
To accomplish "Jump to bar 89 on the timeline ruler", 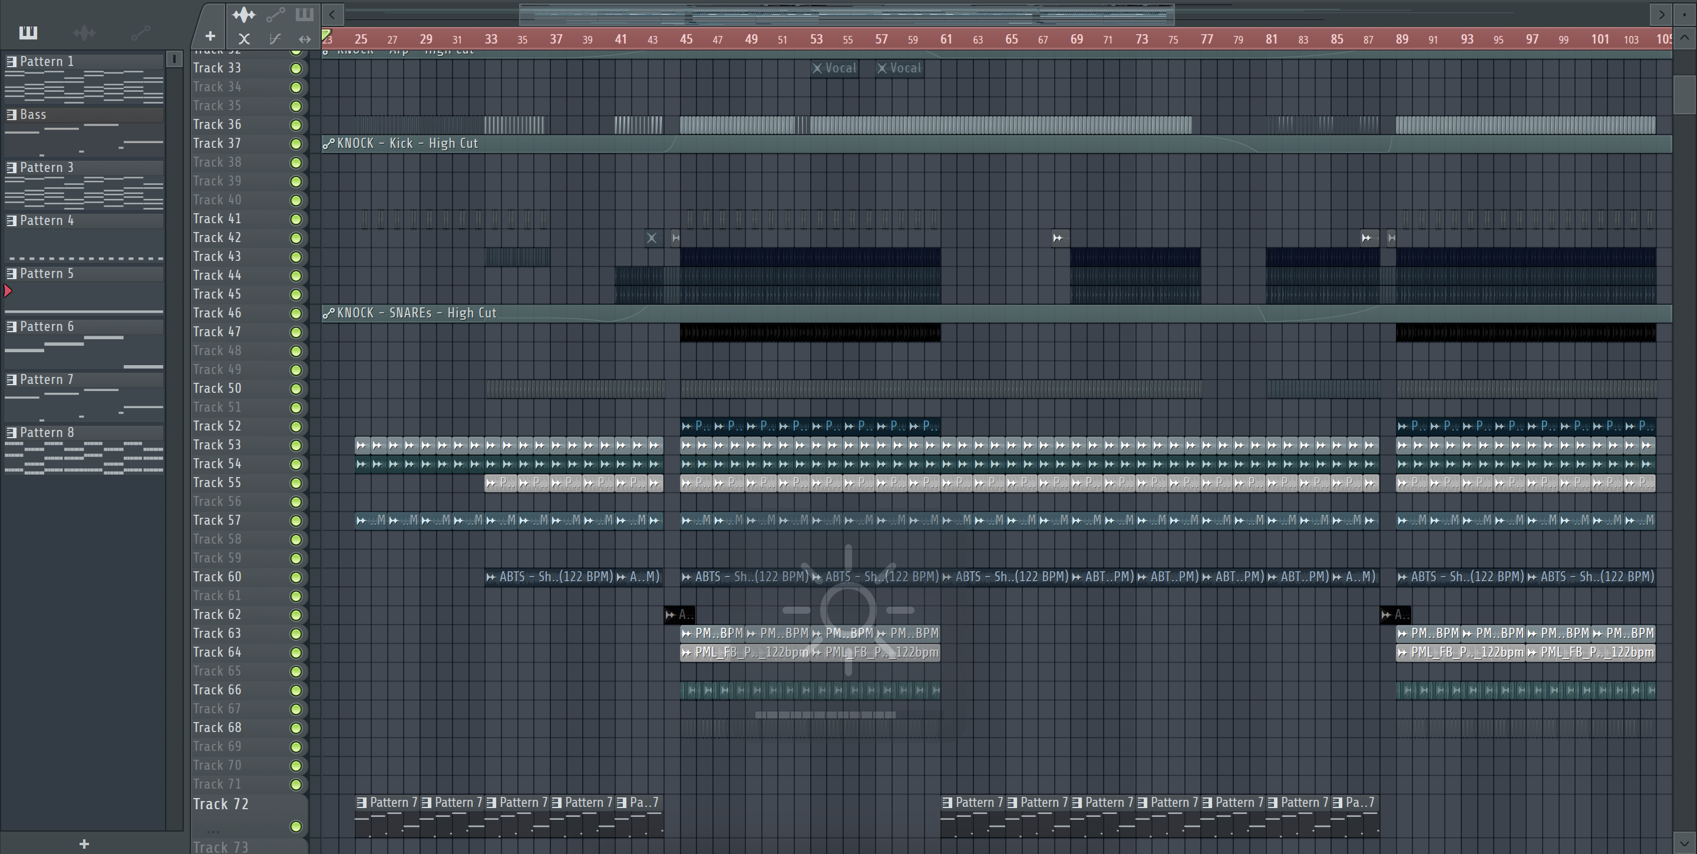I will coord(1402,39).
